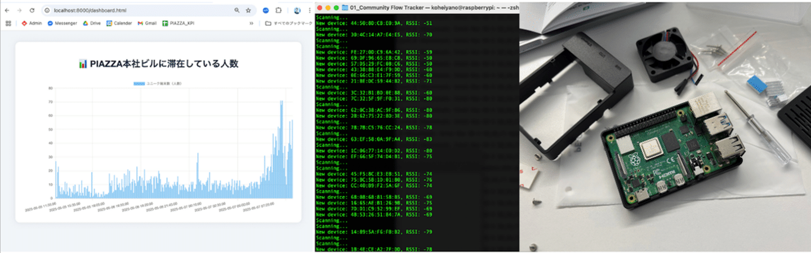Reload the dashboard page

[x=32, y=10]
